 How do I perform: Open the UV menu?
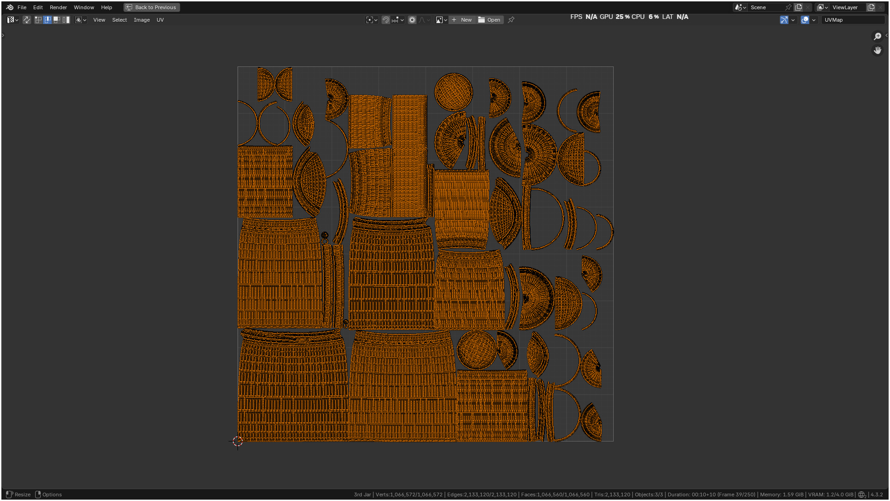click(x=160, y=20)
